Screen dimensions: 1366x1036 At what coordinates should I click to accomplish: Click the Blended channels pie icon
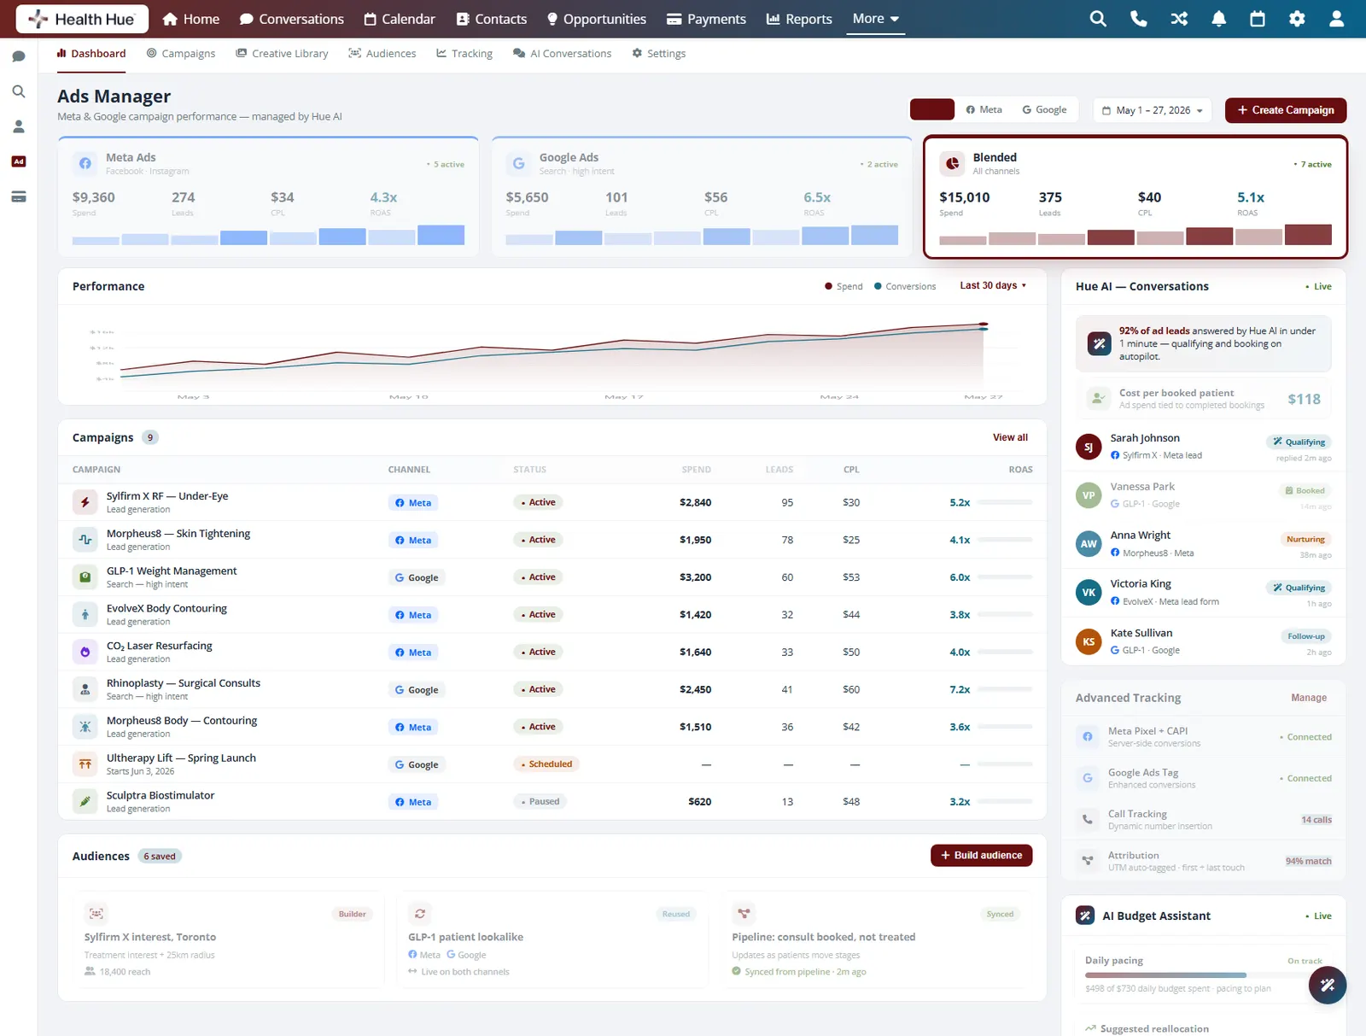(952, 163)
